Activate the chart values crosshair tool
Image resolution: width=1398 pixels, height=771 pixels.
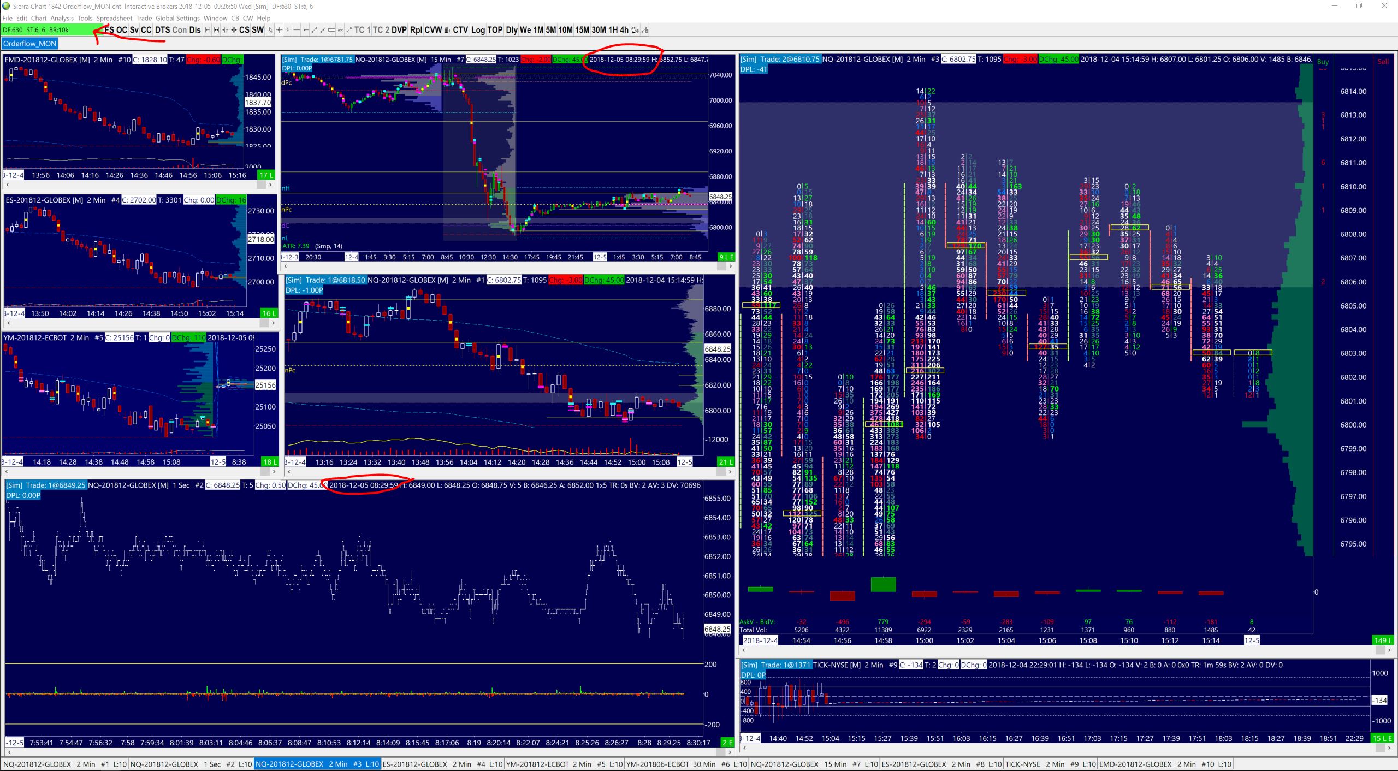click(x=279, y=30)
